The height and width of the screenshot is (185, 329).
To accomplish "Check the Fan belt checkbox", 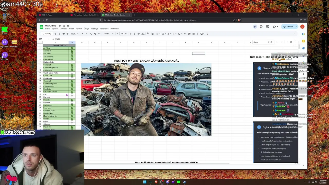I will click(x=72, y=97).
